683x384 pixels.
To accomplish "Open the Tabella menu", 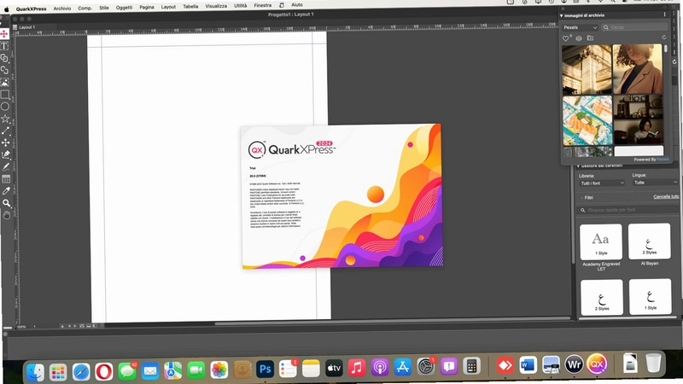I will pos(190,7).
